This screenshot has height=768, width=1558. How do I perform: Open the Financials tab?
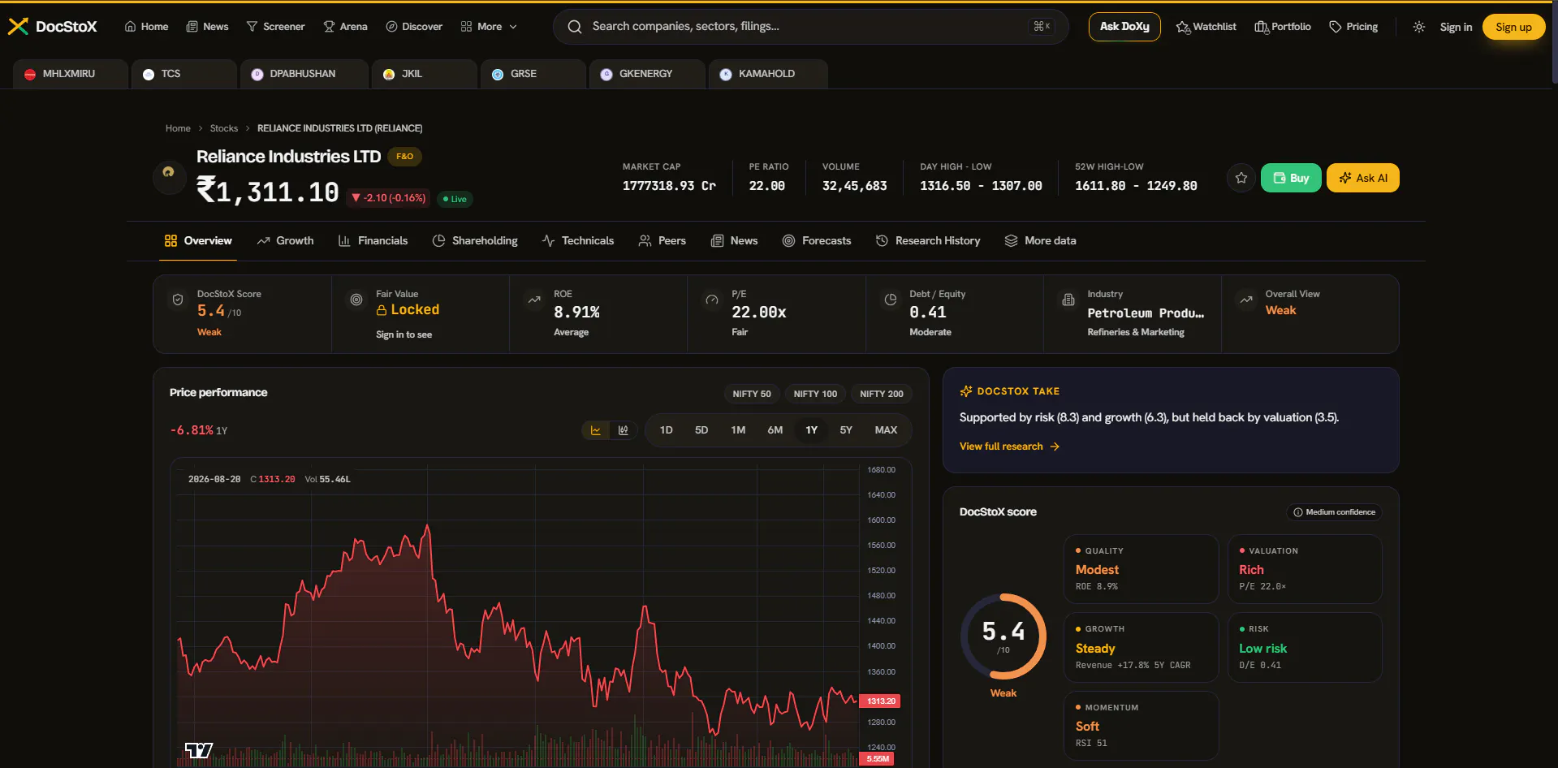(373, 241)
